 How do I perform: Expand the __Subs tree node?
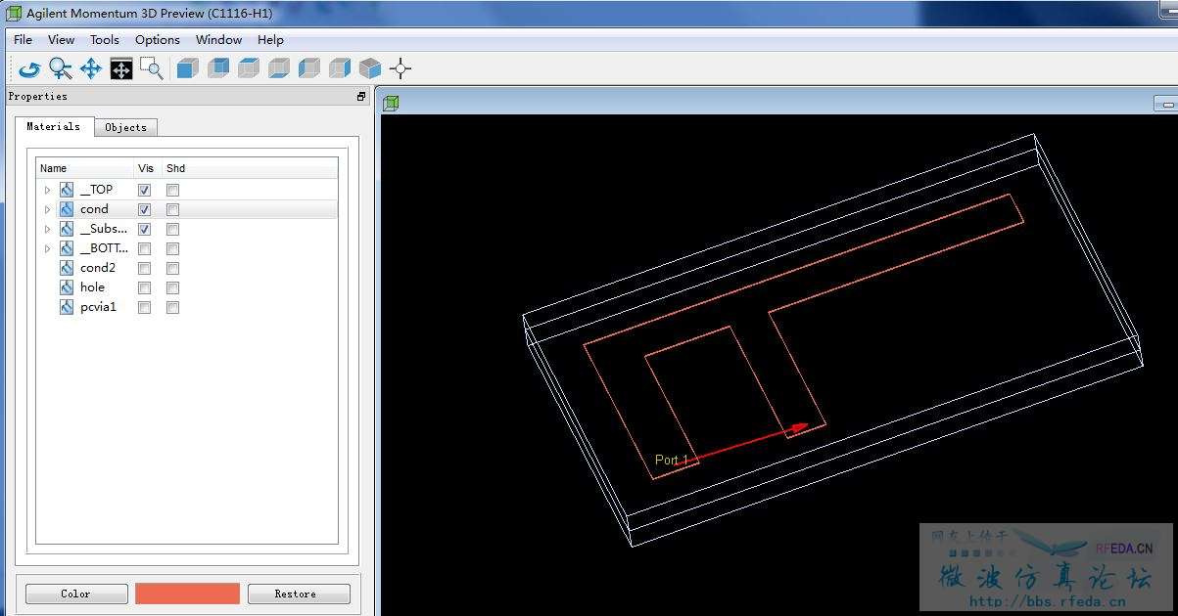[47, 229]
